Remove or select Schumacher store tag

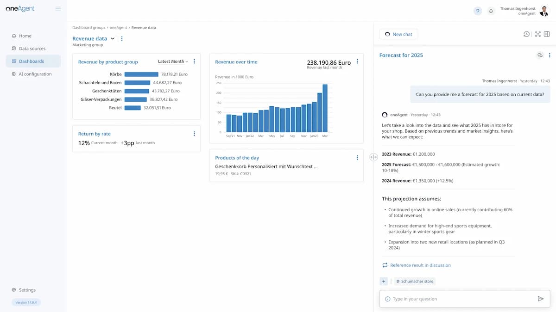pyautogui.click(x=415, y=281)
